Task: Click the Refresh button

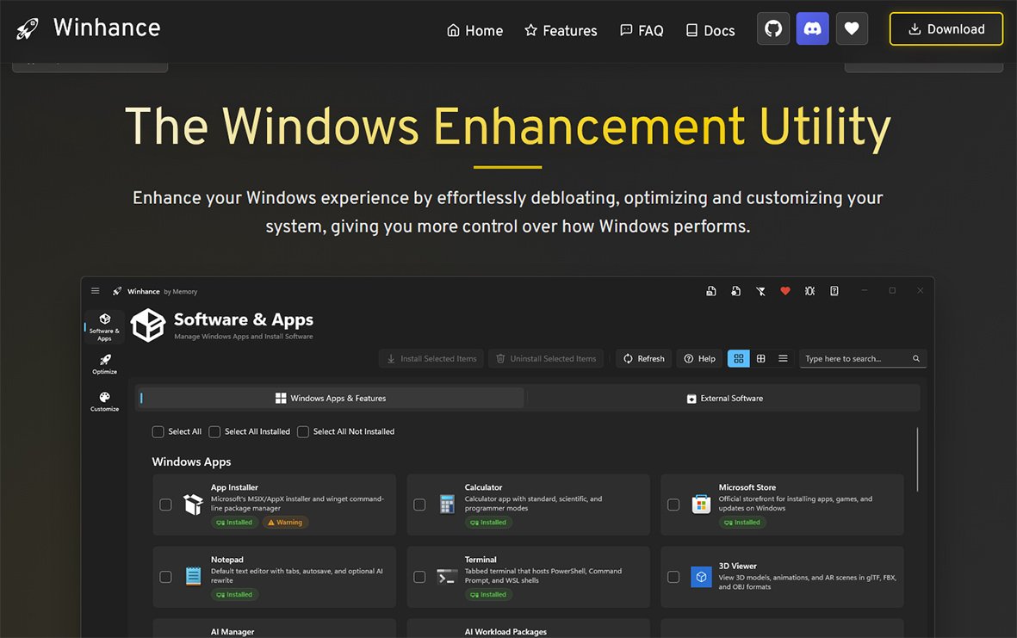Action: (x=643, y=358)
